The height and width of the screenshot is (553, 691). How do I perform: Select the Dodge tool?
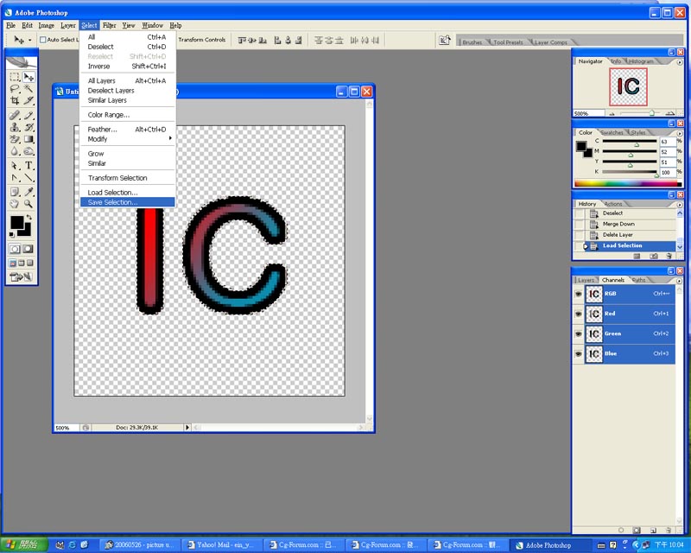29,151
